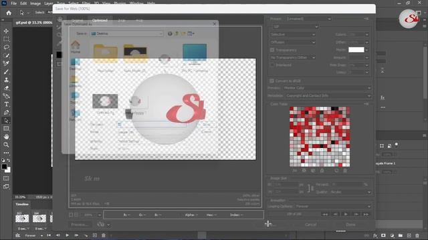
Task: Select the Lasso tool
Action: 6,47
